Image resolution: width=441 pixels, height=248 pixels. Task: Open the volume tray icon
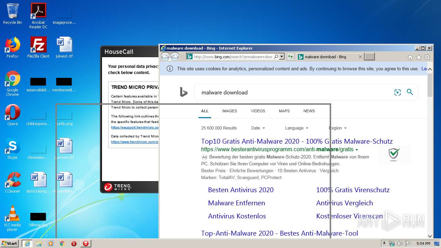(x=400, y=244)
